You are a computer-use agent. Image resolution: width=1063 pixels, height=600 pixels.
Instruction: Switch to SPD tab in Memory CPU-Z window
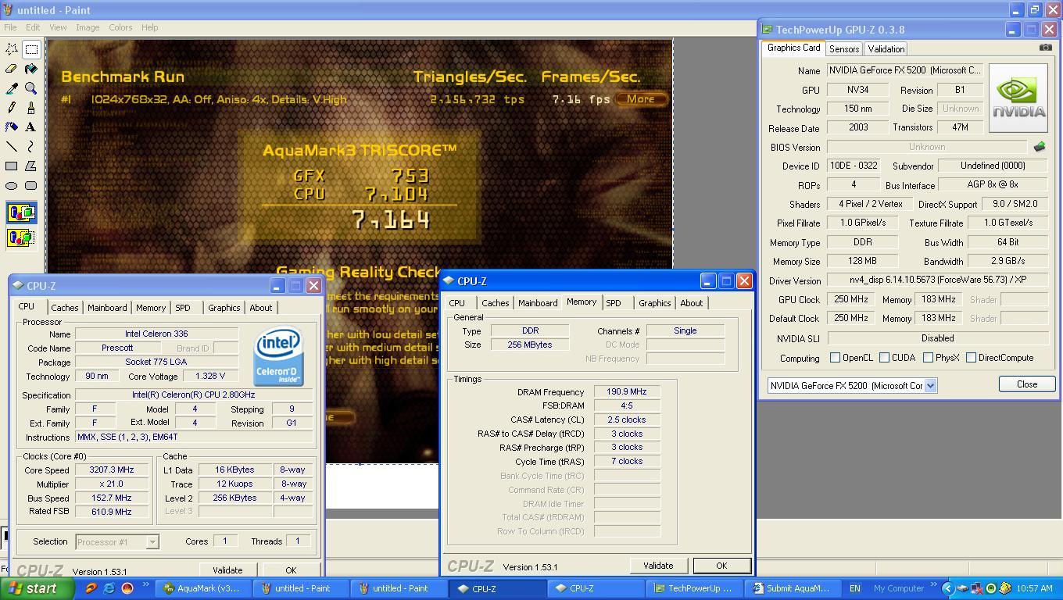pos(614,303)
